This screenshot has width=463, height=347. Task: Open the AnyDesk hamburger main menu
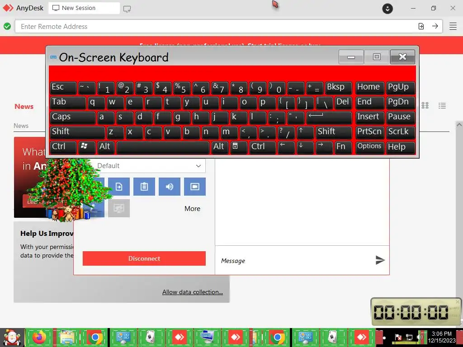tap(453, 26)
